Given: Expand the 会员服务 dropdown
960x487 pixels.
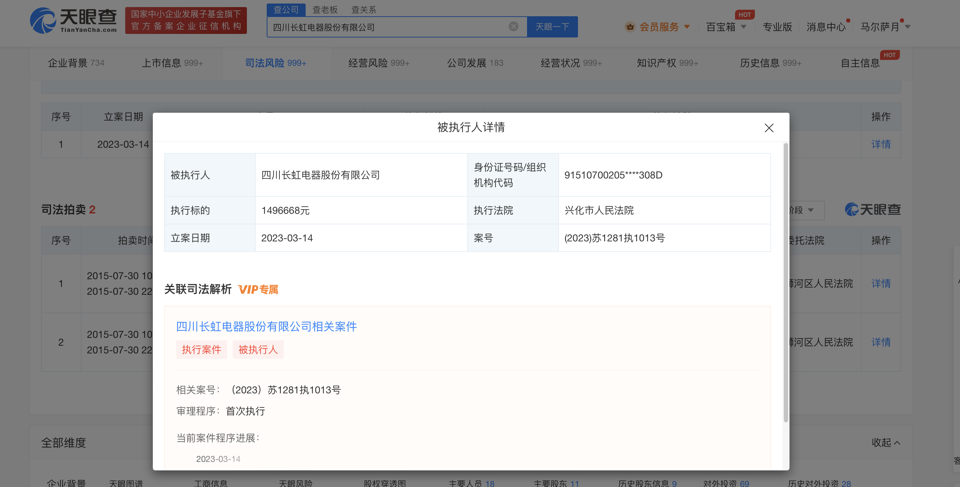Looking at the screenshot, I should (687, 27).
